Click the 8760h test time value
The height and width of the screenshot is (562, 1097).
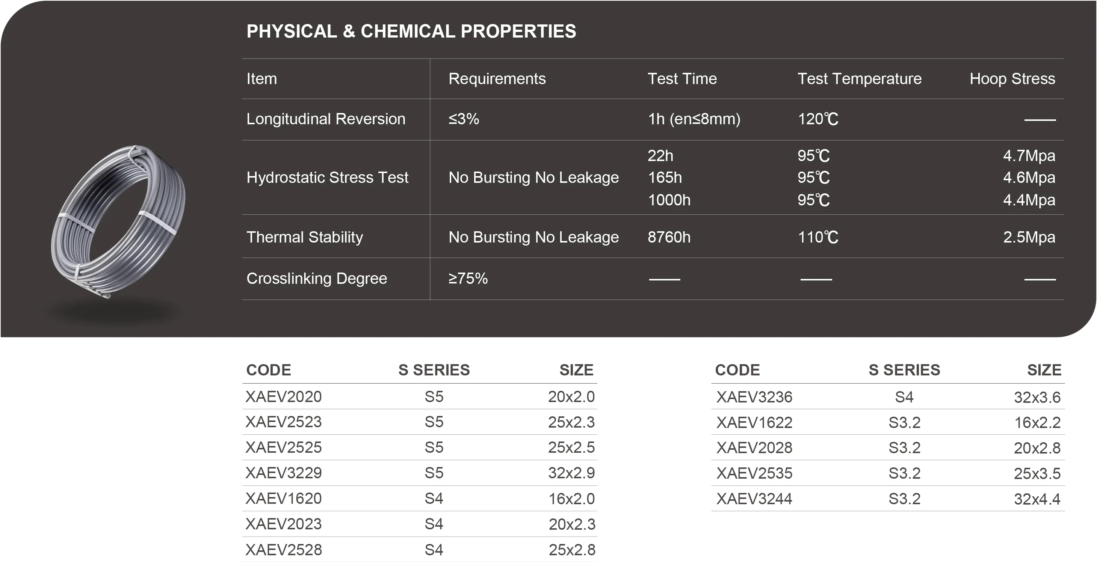point(669,237)
